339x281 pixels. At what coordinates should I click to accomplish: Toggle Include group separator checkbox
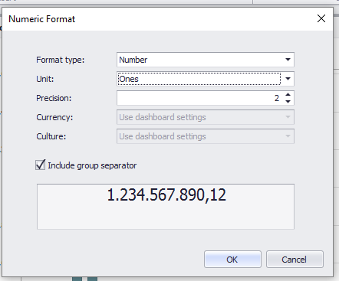coord(40,165)
